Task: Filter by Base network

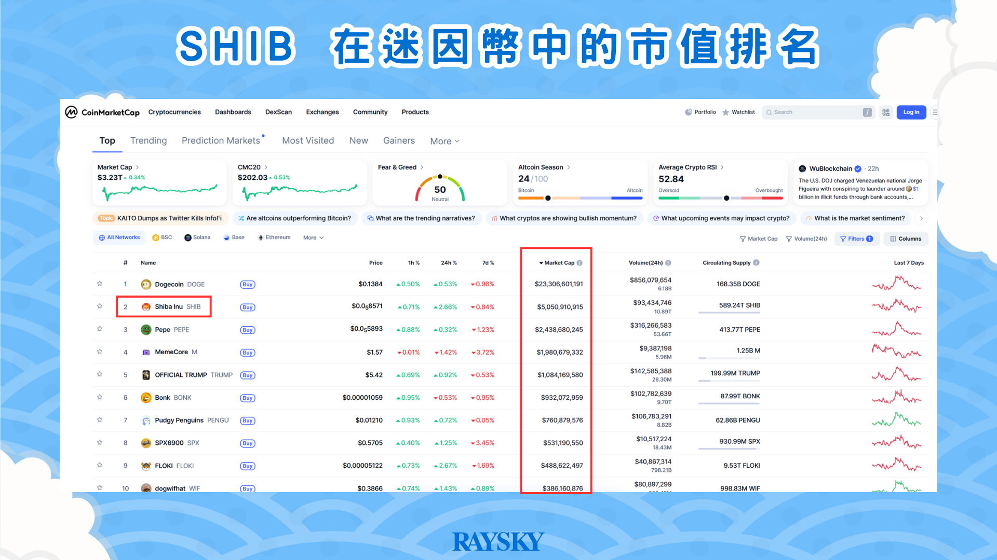Action: click(x=234, y=237)
